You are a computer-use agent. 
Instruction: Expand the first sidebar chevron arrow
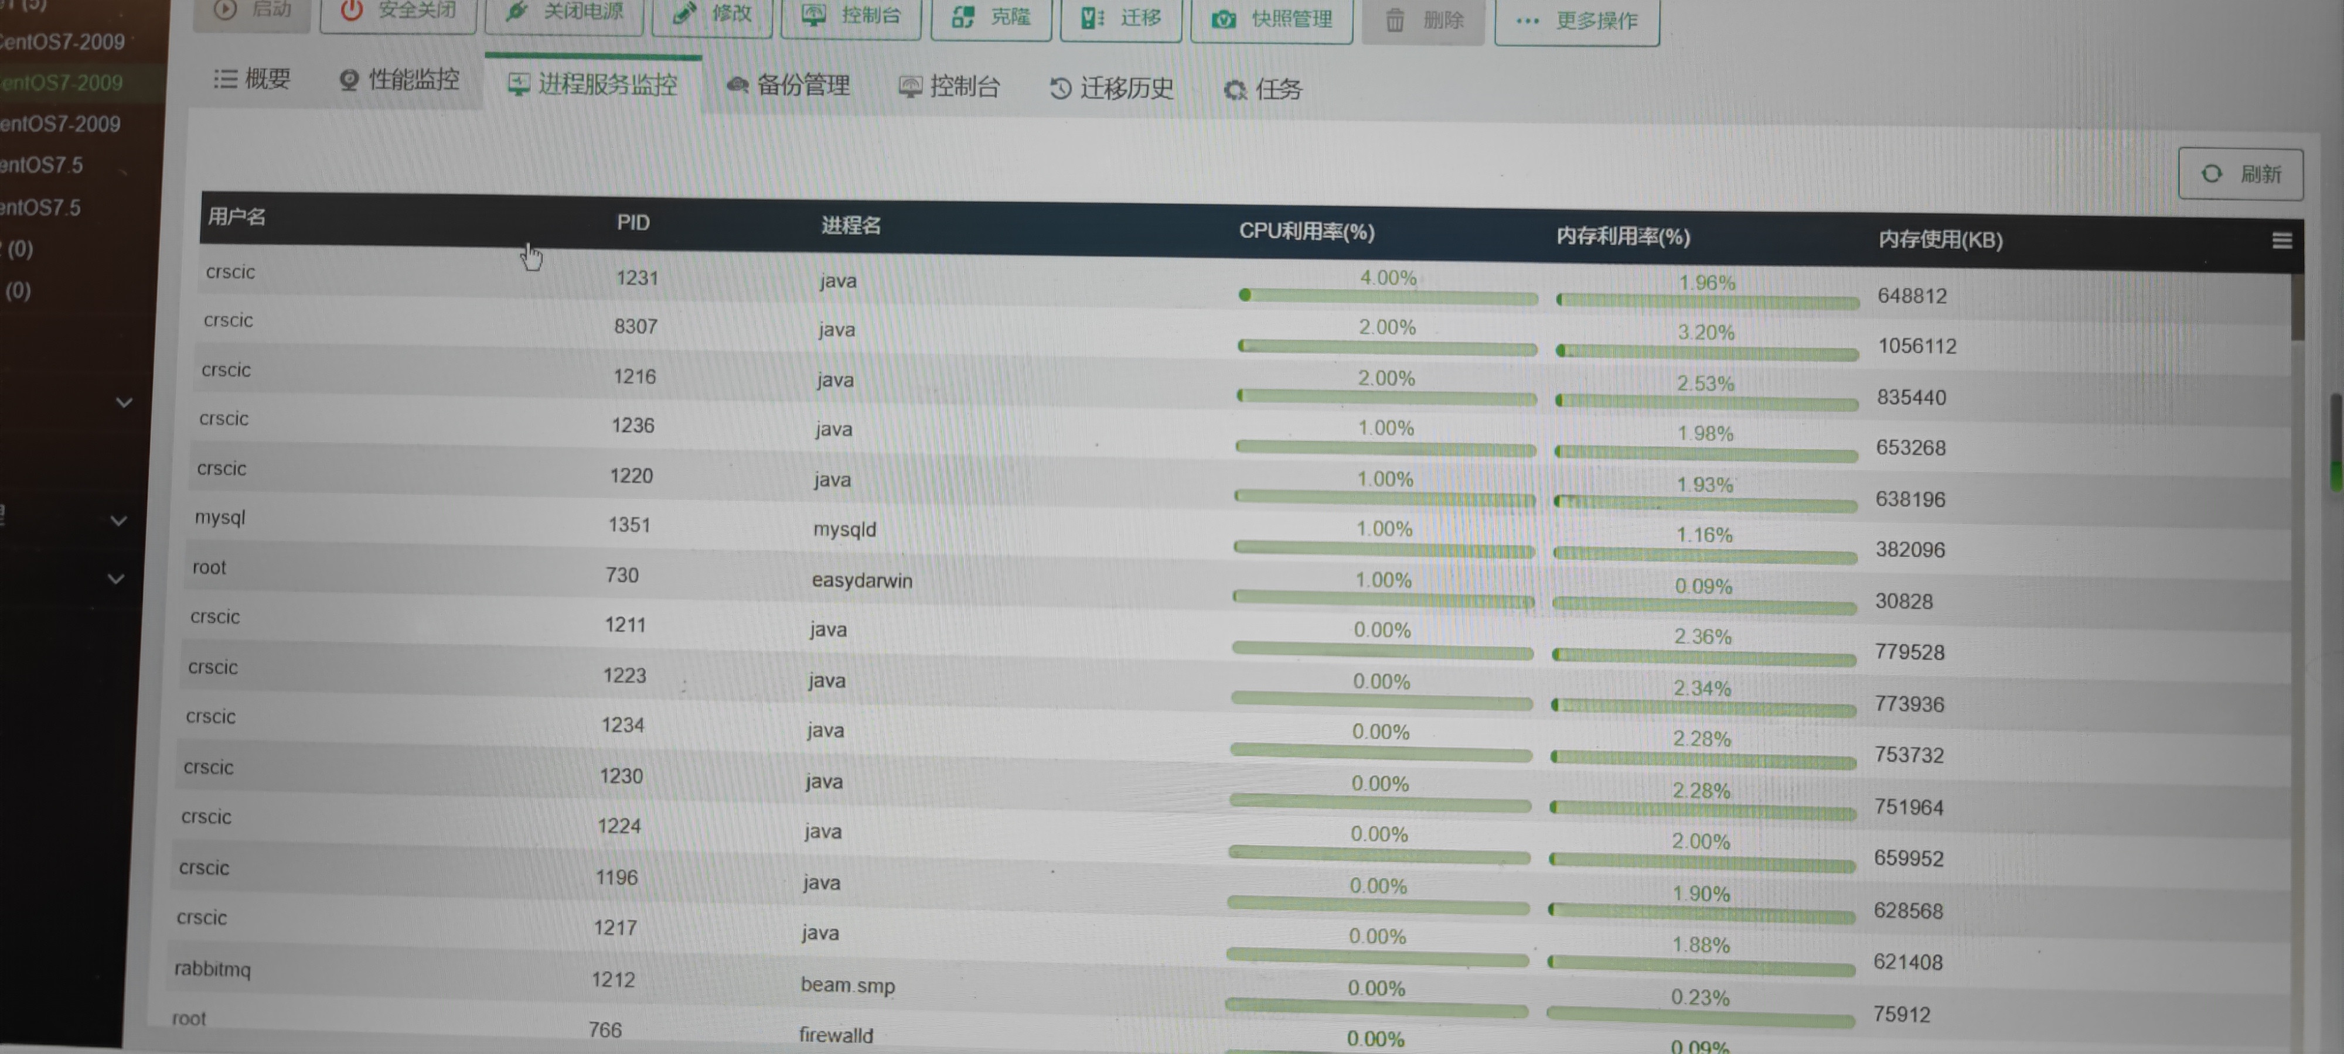(x=125, y=402)
